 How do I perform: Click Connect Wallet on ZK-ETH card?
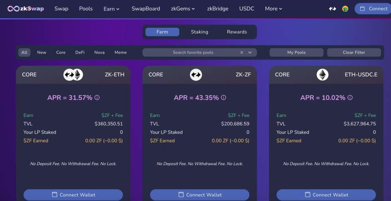point(73,195)
